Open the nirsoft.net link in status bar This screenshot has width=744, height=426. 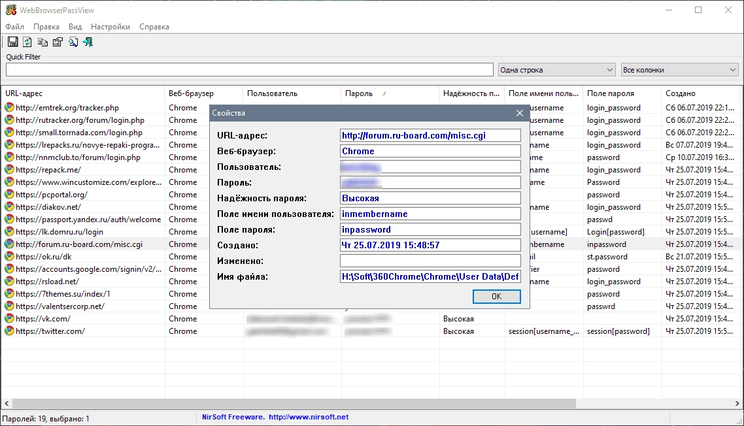(309, 417)
